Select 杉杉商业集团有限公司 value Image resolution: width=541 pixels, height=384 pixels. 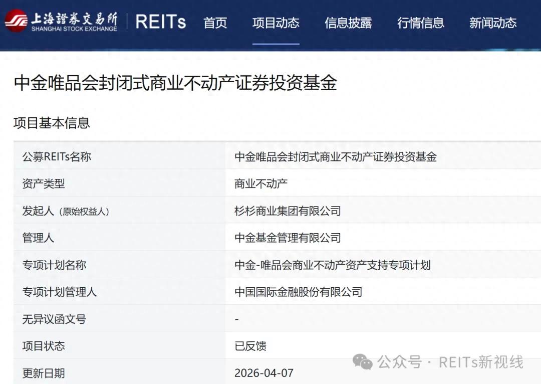click(x=288, y=211)
